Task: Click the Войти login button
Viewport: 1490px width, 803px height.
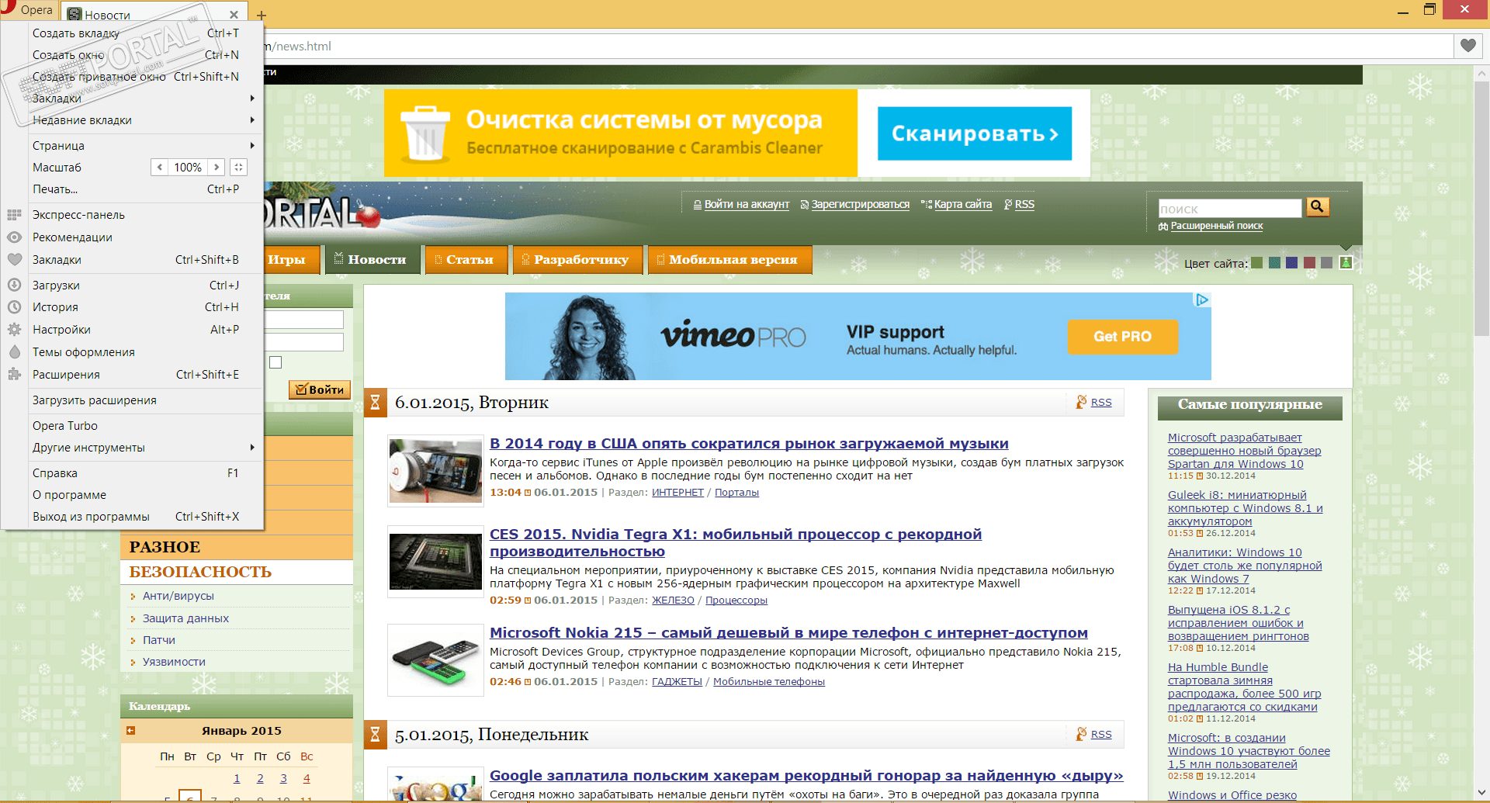Action: tap(320, 389)
